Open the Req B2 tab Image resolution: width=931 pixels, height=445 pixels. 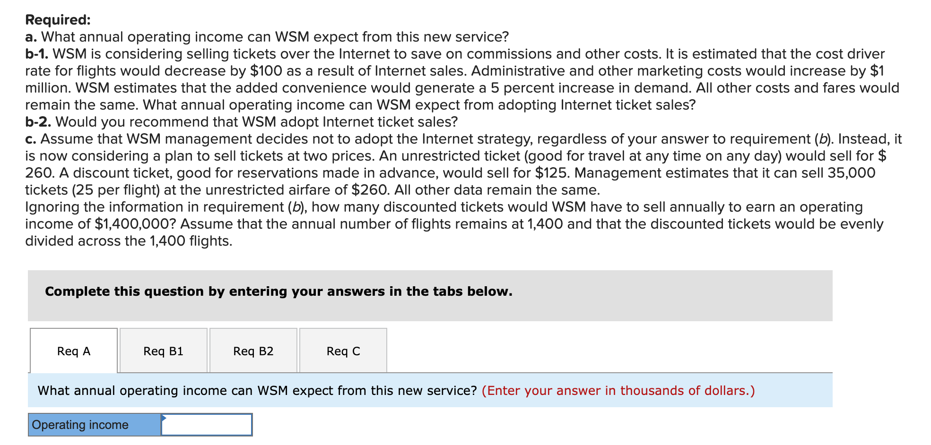[253, 351]
